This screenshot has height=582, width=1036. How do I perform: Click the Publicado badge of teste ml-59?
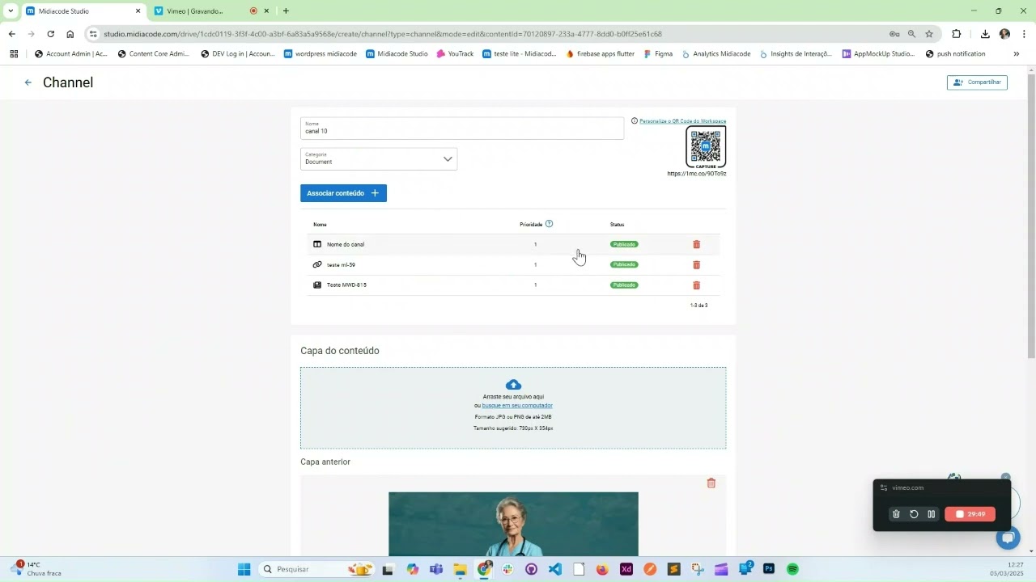click(624, 264)
